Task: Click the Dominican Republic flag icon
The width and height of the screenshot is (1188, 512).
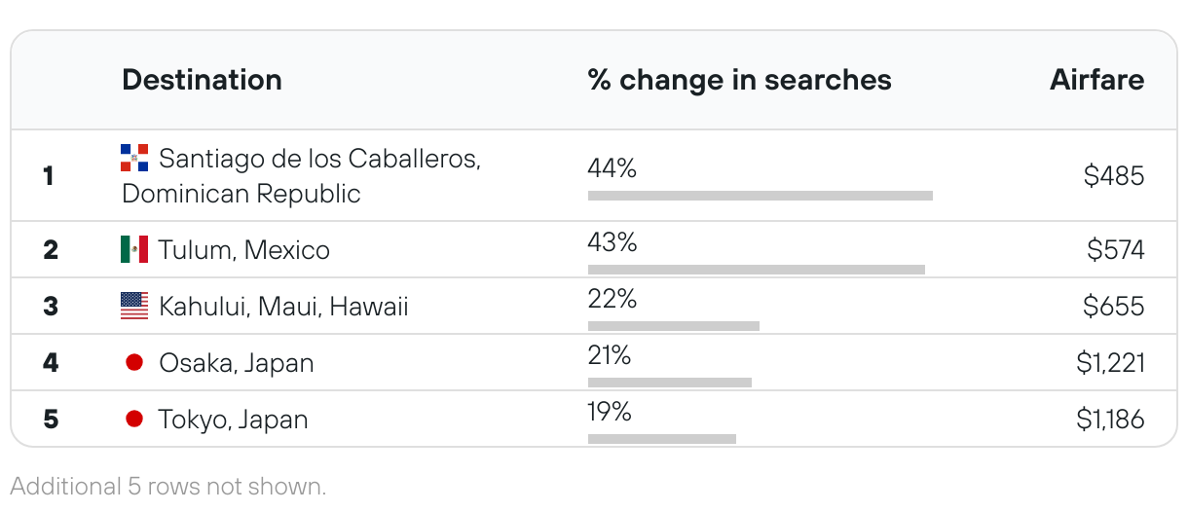Action: 134,158
